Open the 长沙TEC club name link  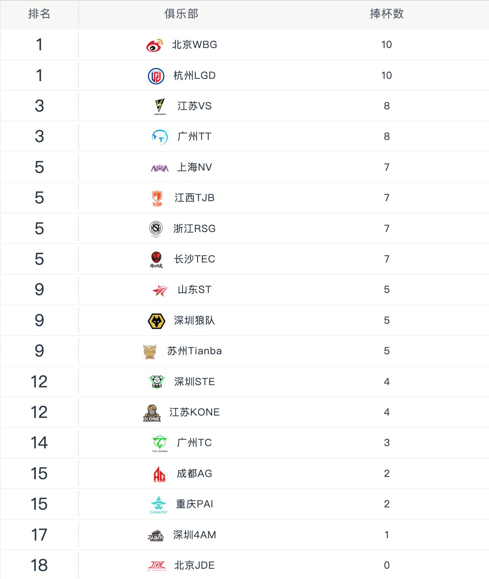click(194, 259)
